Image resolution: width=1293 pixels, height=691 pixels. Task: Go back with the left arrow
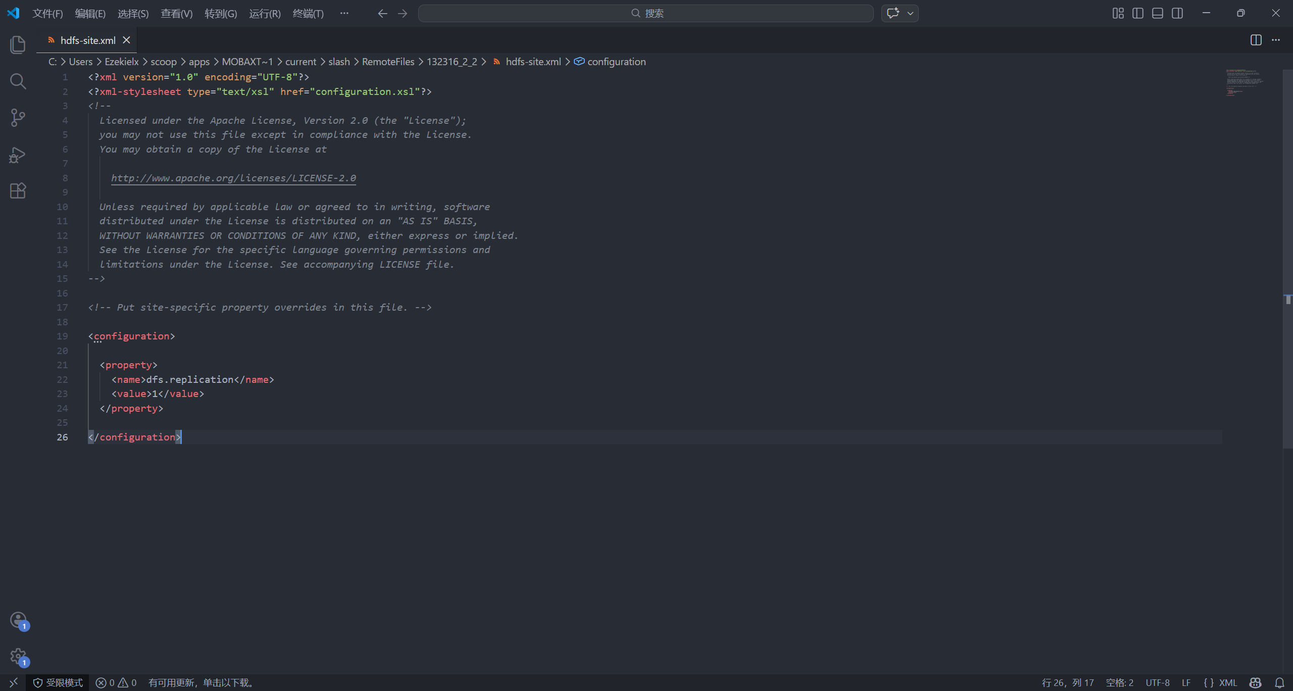382,14
